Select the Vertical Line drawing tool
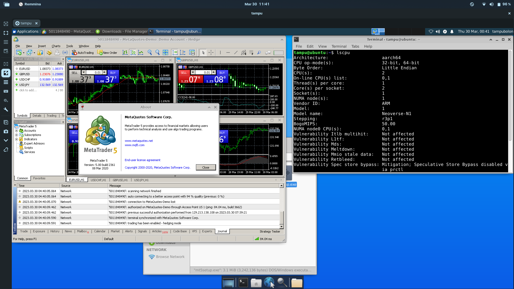The height and width of the screenshot is (289, 514). [x=220, y=53]
